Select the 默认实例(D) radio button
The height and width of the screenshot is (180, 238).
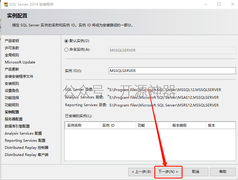[66, 41]
